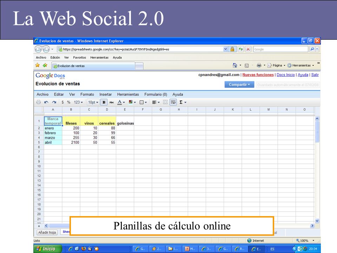This screenshot has width=337, height=253.
Task: Toggle wrap text in the toolbar
Action: click(x=173, y=102)
